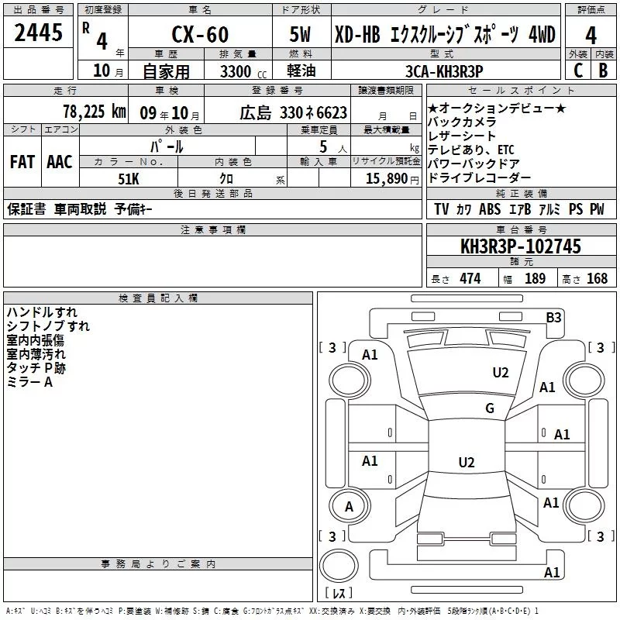620x620 pixels.
Task: Select エアB in genuine equipment list
Action: point(519,208)
